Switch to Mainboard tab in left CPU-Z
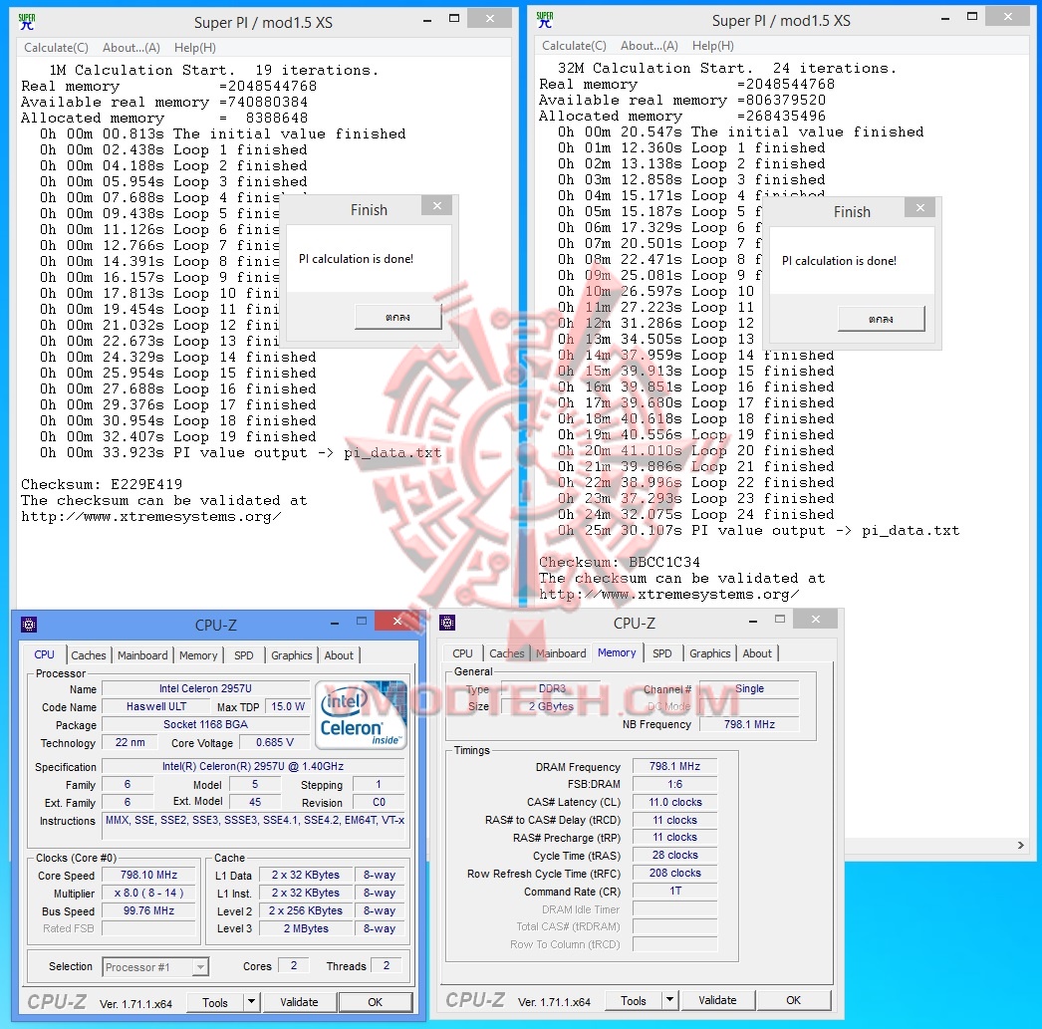The height and width of the screenshot is (1029, 1042). click(142, 655)
